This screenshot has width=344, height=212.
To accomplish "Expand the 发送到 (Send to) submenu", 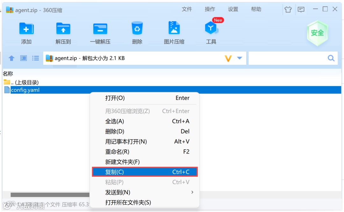I will click(x=145, y=192).
